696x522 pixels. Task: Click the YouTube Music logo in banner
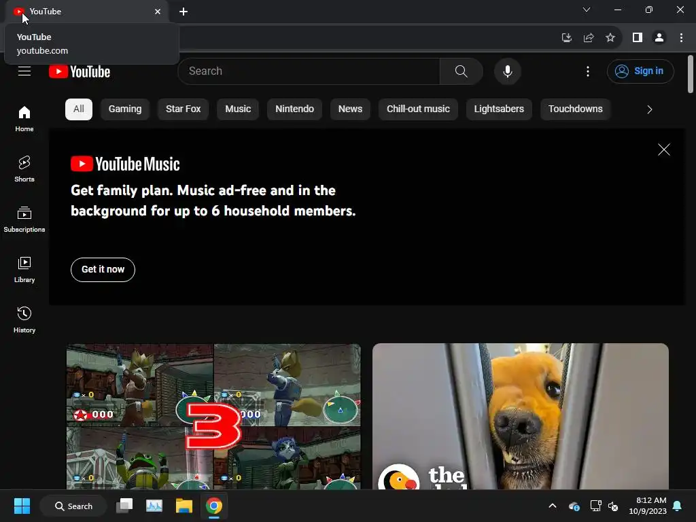click(125, 164)
